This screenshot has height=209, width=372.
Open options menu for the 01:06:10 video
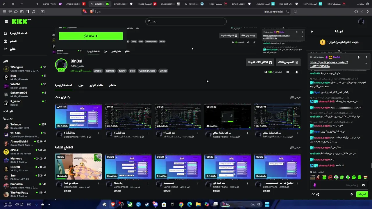coord(297,133)
